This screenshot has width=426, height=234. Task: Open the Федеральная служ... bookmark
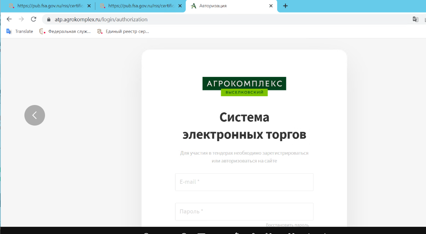click(x=65, y=32)
